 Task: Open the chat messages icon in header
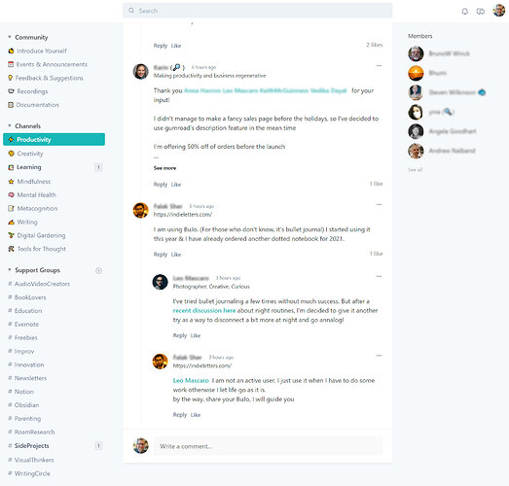481,12
